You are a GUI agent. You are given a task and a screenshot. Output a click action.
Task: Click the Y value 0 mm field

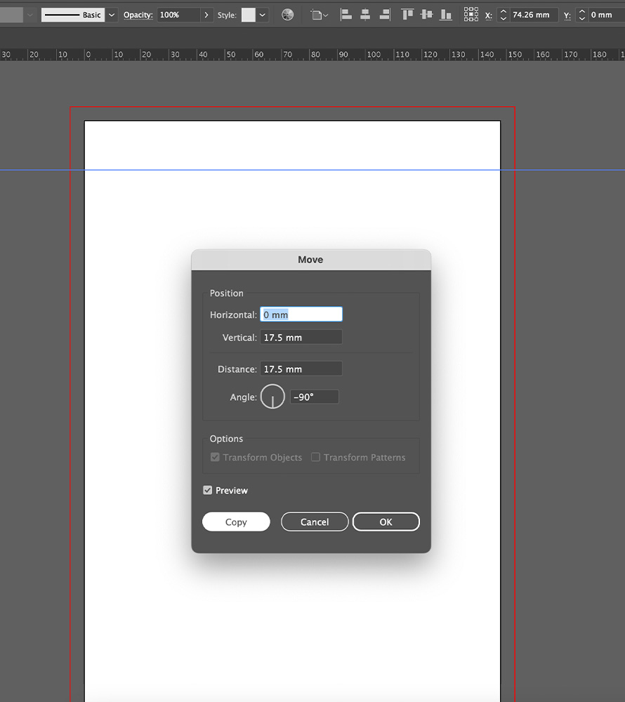(606, 15)
